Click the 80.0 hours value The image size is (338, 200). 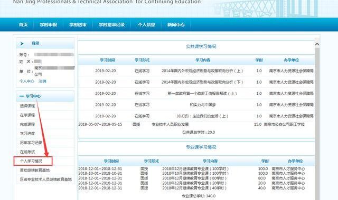click(x=262, y=178)
